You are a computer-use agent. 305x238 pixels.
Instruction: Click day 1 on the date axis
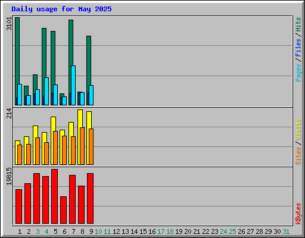coord(20,231)
